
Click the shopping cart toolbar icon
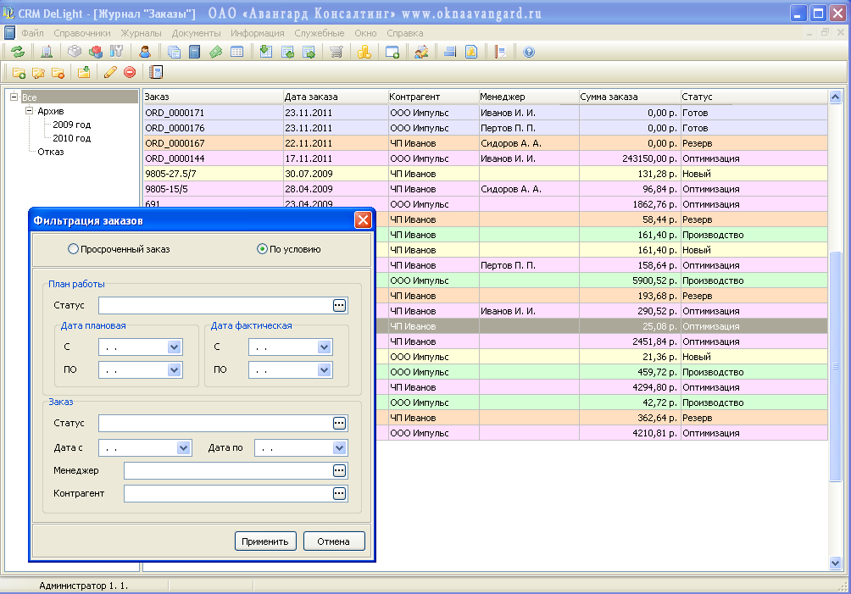[337, 52]
